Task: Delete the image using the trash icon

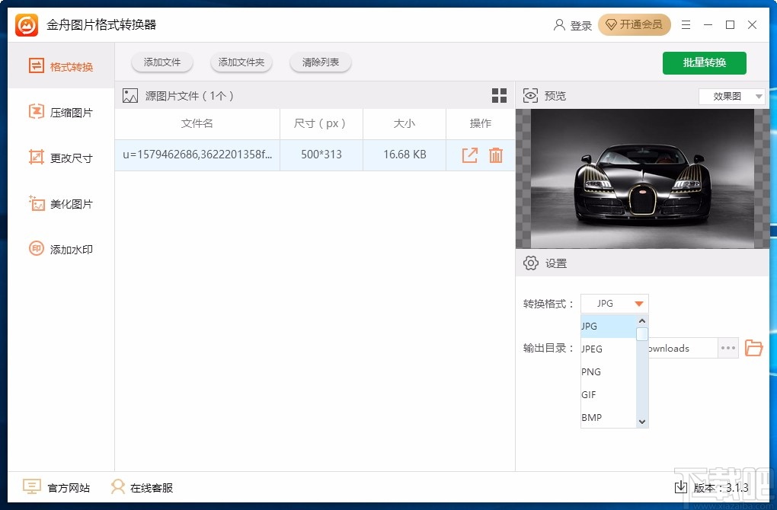Action: (x=496, y=155)
